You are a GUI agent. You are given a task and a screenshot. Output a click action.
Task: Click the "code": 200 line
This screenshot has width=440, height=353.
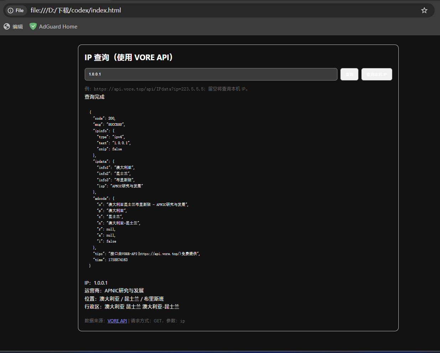click(104, 118)
